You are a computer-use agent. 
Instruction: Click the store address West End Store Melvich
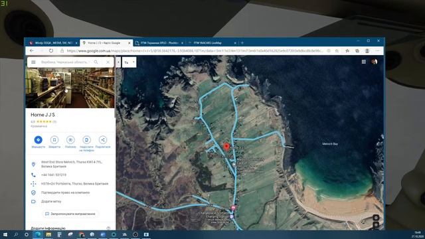point(71,164)
